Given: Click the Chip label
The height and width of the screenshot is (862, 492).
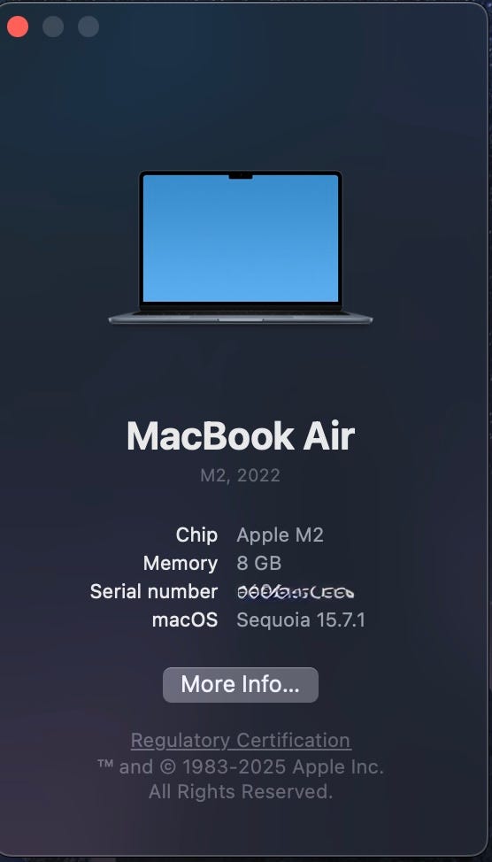Looking at the screenshot, I should point(196,535).
